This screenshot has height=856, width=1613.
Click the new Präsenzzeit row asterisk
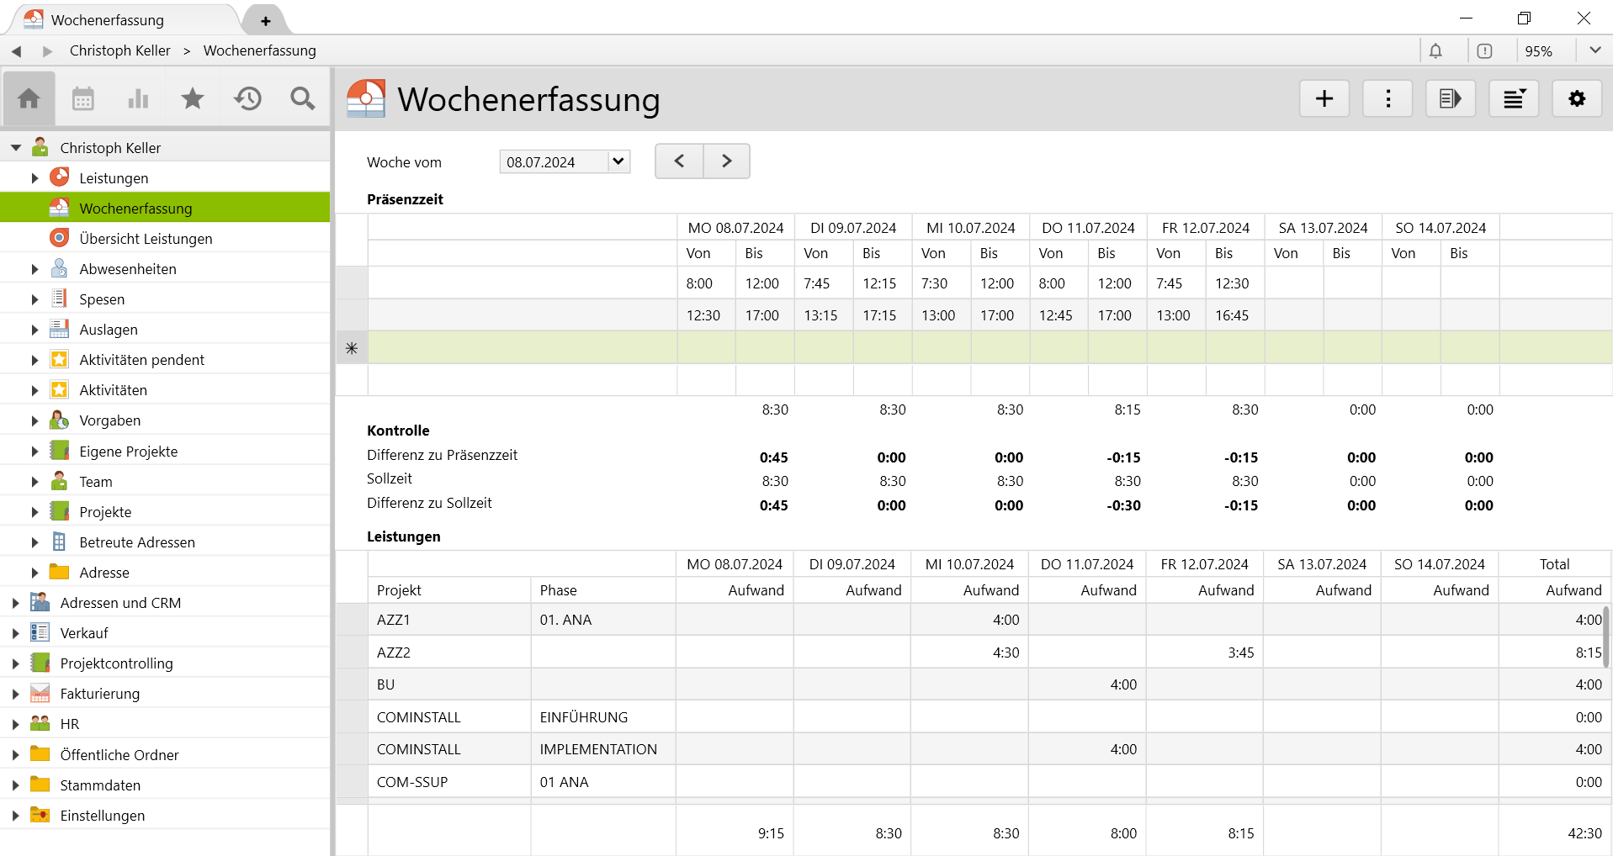352,348
